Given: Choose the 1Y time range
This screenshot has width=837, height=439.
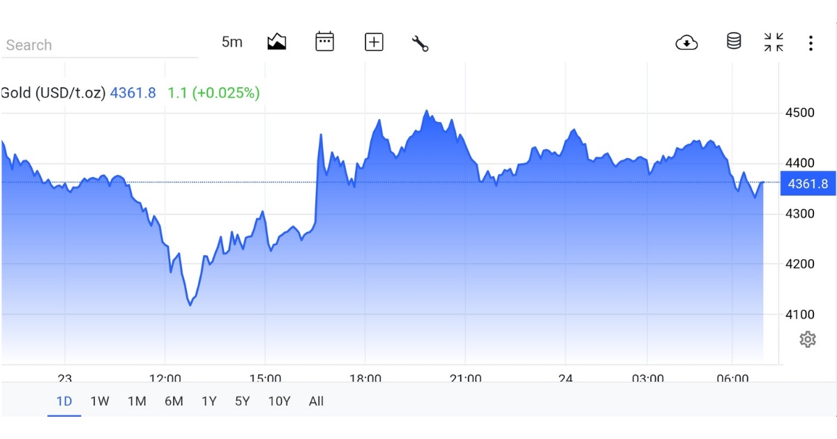Looking at the screenshot, I should [209, 401].
